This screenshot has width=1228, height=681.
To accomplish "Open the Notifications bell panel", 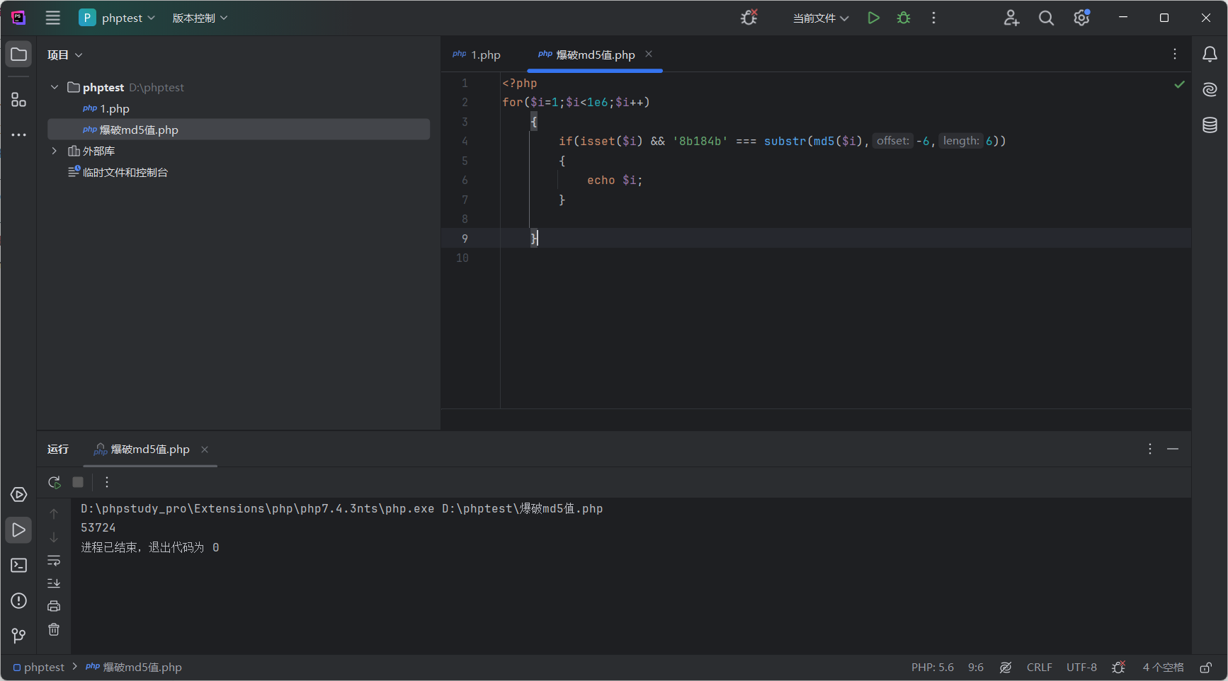I will coord(1210,55).
